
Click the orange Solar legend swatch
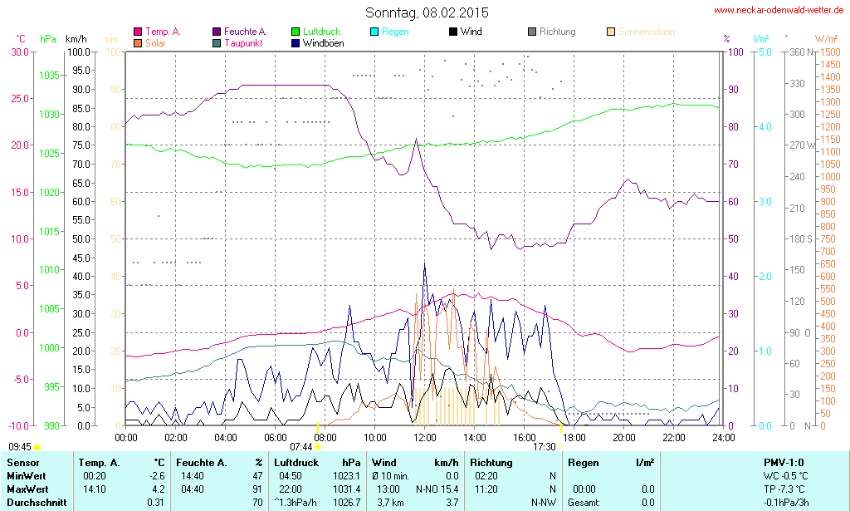(138, 42)
